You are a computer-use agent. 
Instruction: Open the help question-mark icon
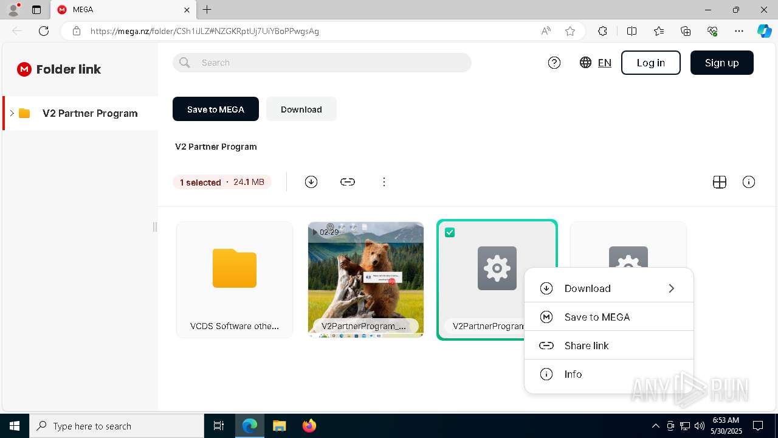[554, 63]
